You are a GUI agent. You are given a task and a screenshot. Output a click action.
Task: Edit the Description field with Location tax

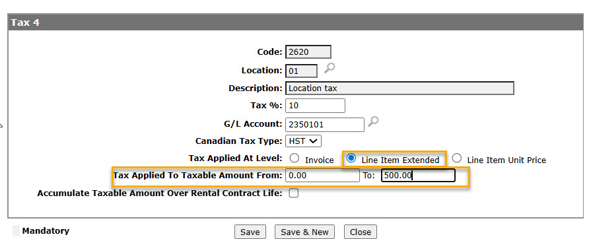400,88
